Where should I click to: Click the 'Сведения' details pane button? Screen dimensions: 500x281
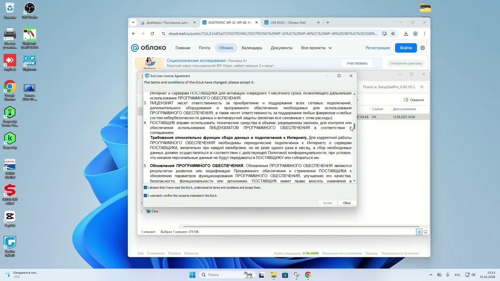coord(414,100)
